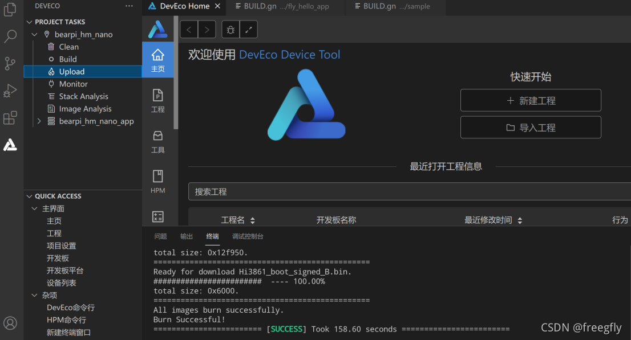The image size is (631, 340).
Task: Click the bug debug toolbar icon
Action: (x=230, y=30)
